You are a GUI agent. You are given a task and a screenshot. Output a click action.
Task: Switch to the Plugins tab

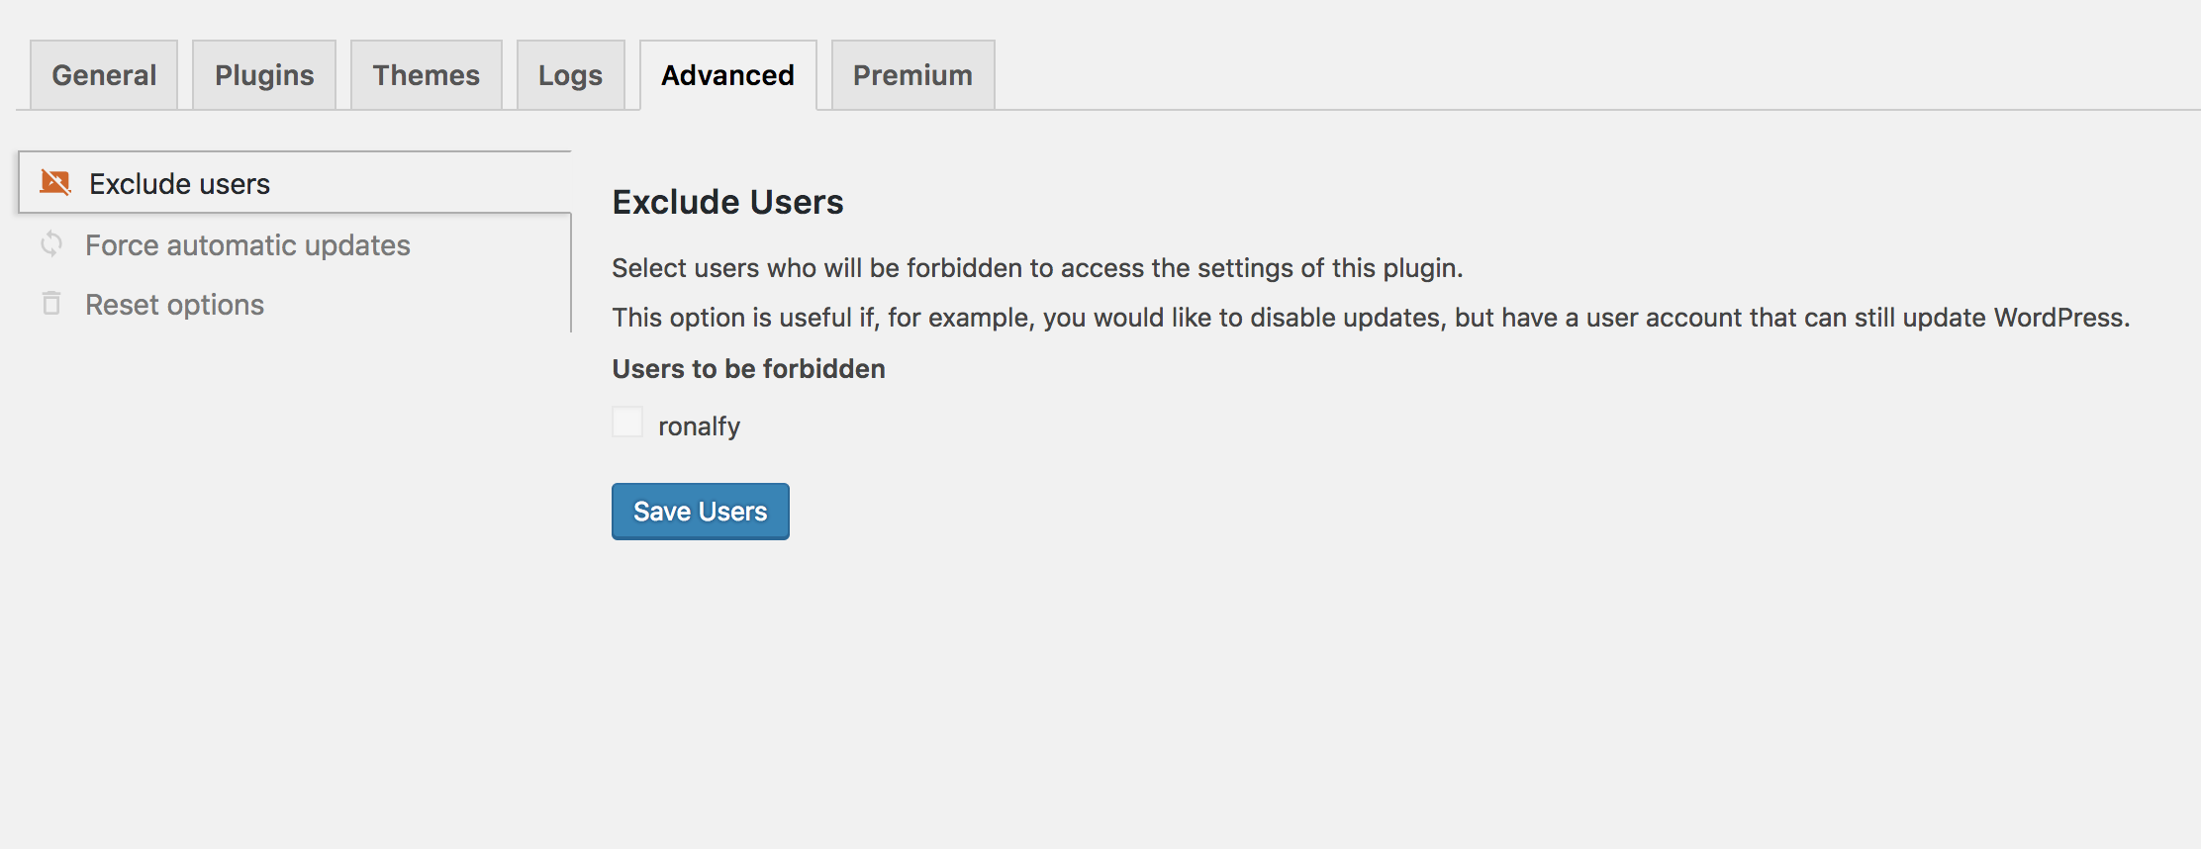pyautogui.click(x=264, y=75)
